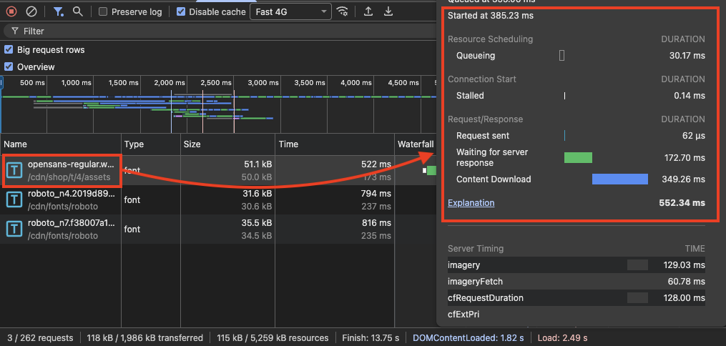This screenshot has width=726, height=346.
Task: Click the 2,000 ms overview timeline marker
Action: (x=169, y=83)
